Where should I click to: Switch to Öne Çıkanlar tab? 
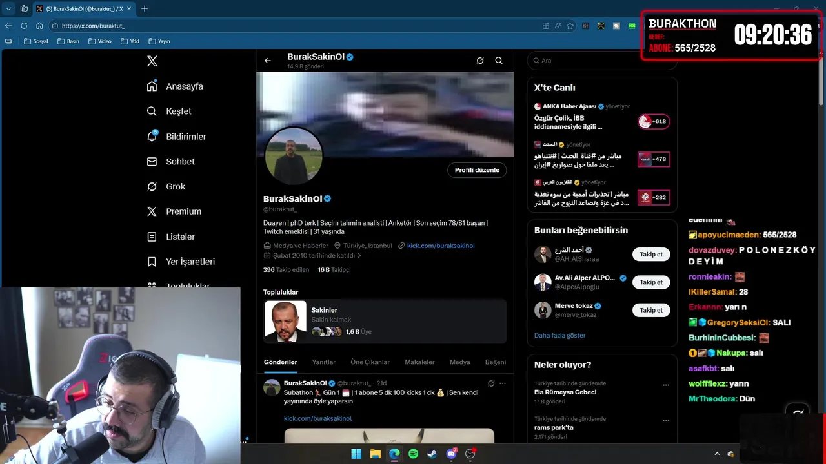(x=370, y=362)
